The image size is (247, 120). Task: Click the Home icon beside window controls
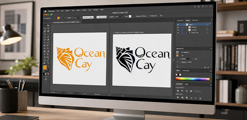[x=51, y=15]
